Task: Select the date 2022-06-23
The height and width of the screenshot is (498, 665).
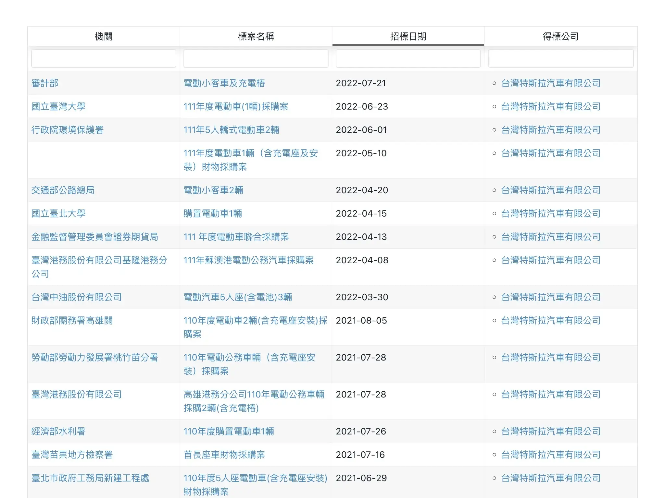Action: click(x=362, y=107)
